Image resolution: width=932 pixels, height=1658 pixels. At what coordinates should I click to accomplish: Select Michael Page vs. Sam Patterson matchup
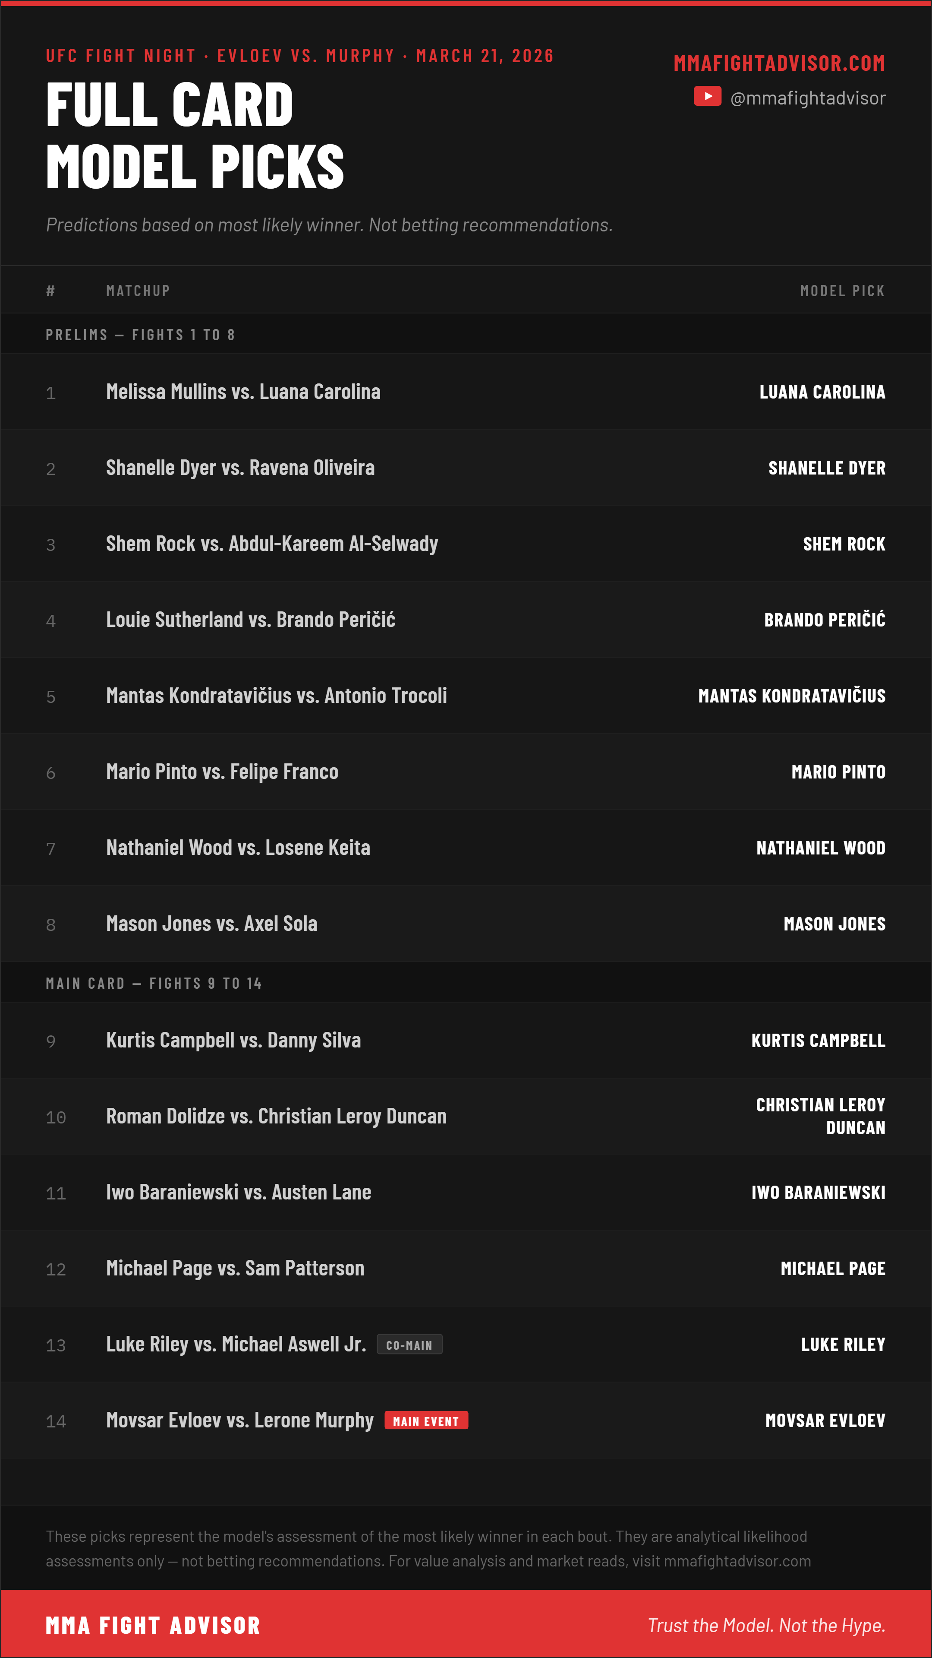236,1268
